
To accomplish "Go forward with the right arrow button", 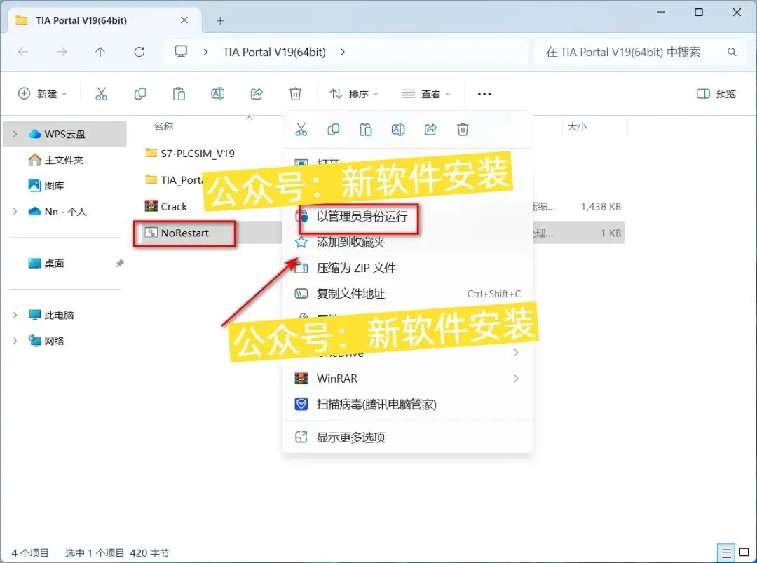I will (x=61, y=52).
